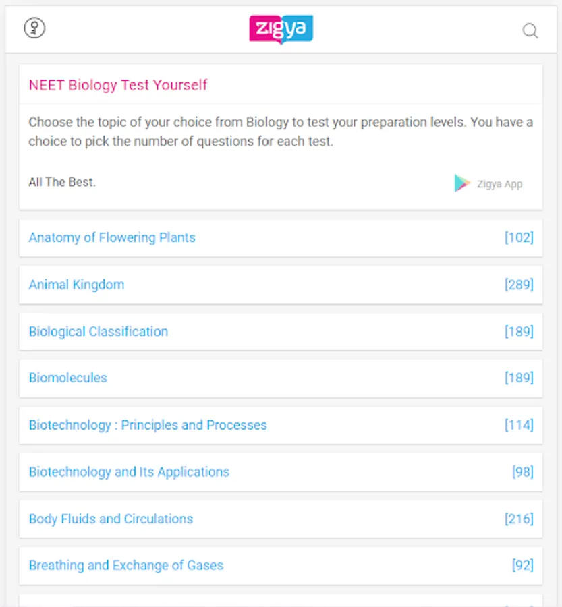Open Anatomy of Flowering Plants topic

click(x=112, y=237)
